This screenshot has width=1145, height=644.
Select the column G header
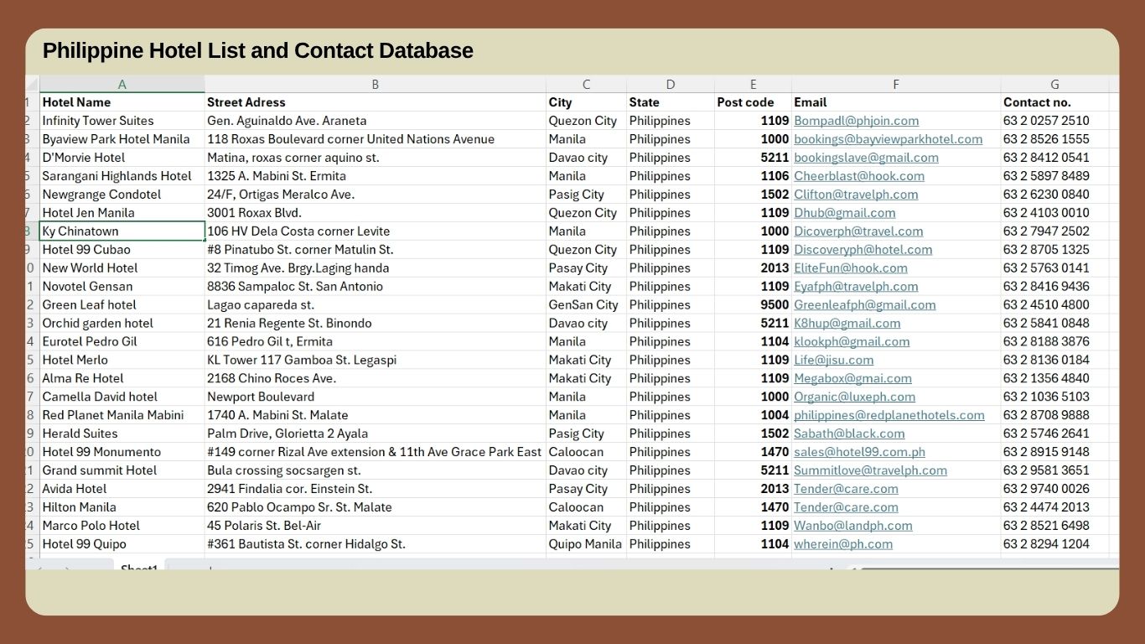tap(1054, 84)
